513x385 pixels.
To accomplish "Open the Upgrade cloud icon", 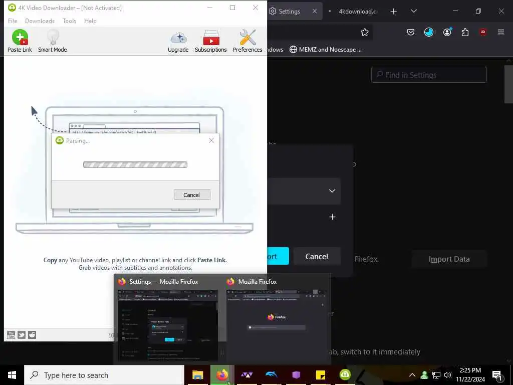I will click(x=178, y=42).
